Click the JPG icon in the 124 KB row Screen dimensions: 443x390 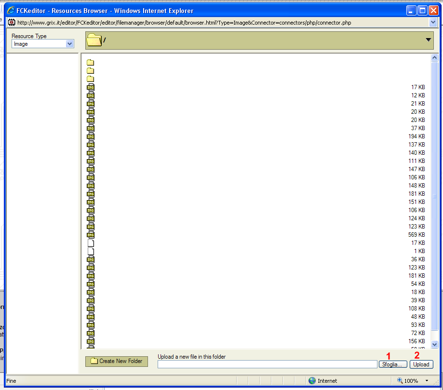(91, 218)
